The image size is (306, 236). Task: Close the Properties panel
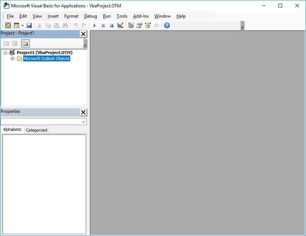(x=83, y=112)
